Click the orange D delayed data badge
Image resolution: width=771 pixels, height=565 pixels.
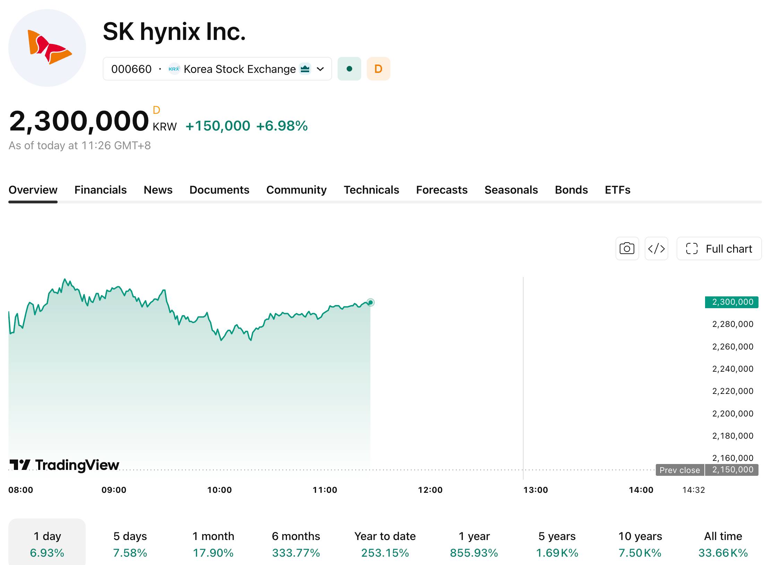[379, 69]
